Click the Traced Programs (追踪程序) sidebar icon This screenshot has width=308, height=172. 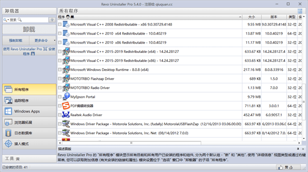(x=8, y=101)
